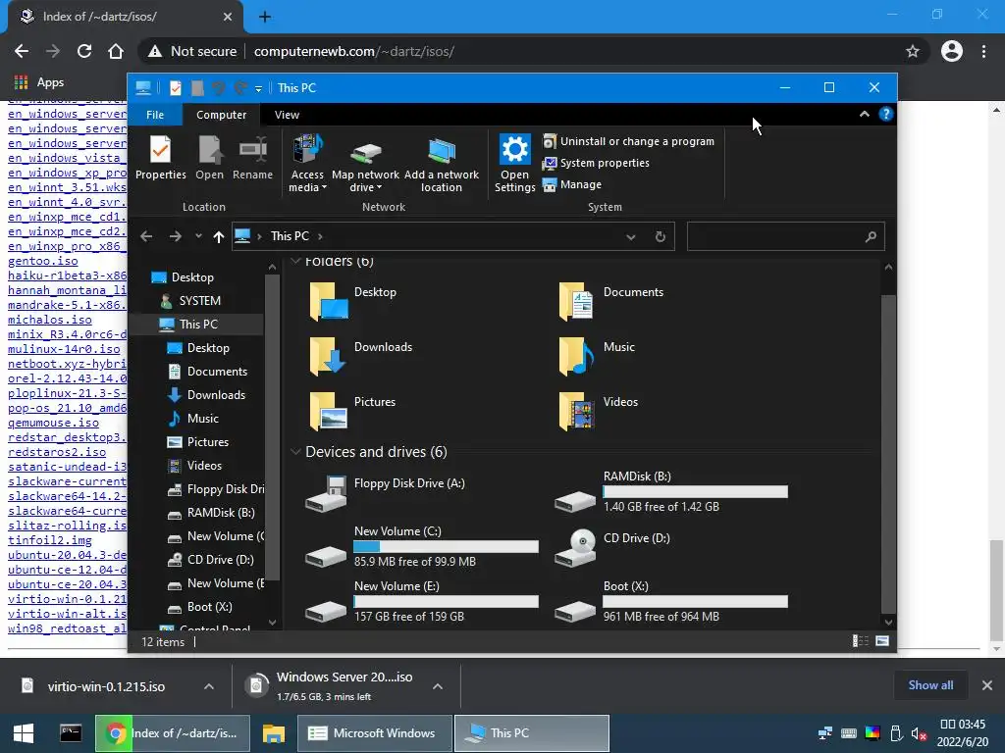The height and width of the screenshot is (753, 1005).
Task: Open the Customize Quick Access Toolbar dropdown
Action: 258,88
